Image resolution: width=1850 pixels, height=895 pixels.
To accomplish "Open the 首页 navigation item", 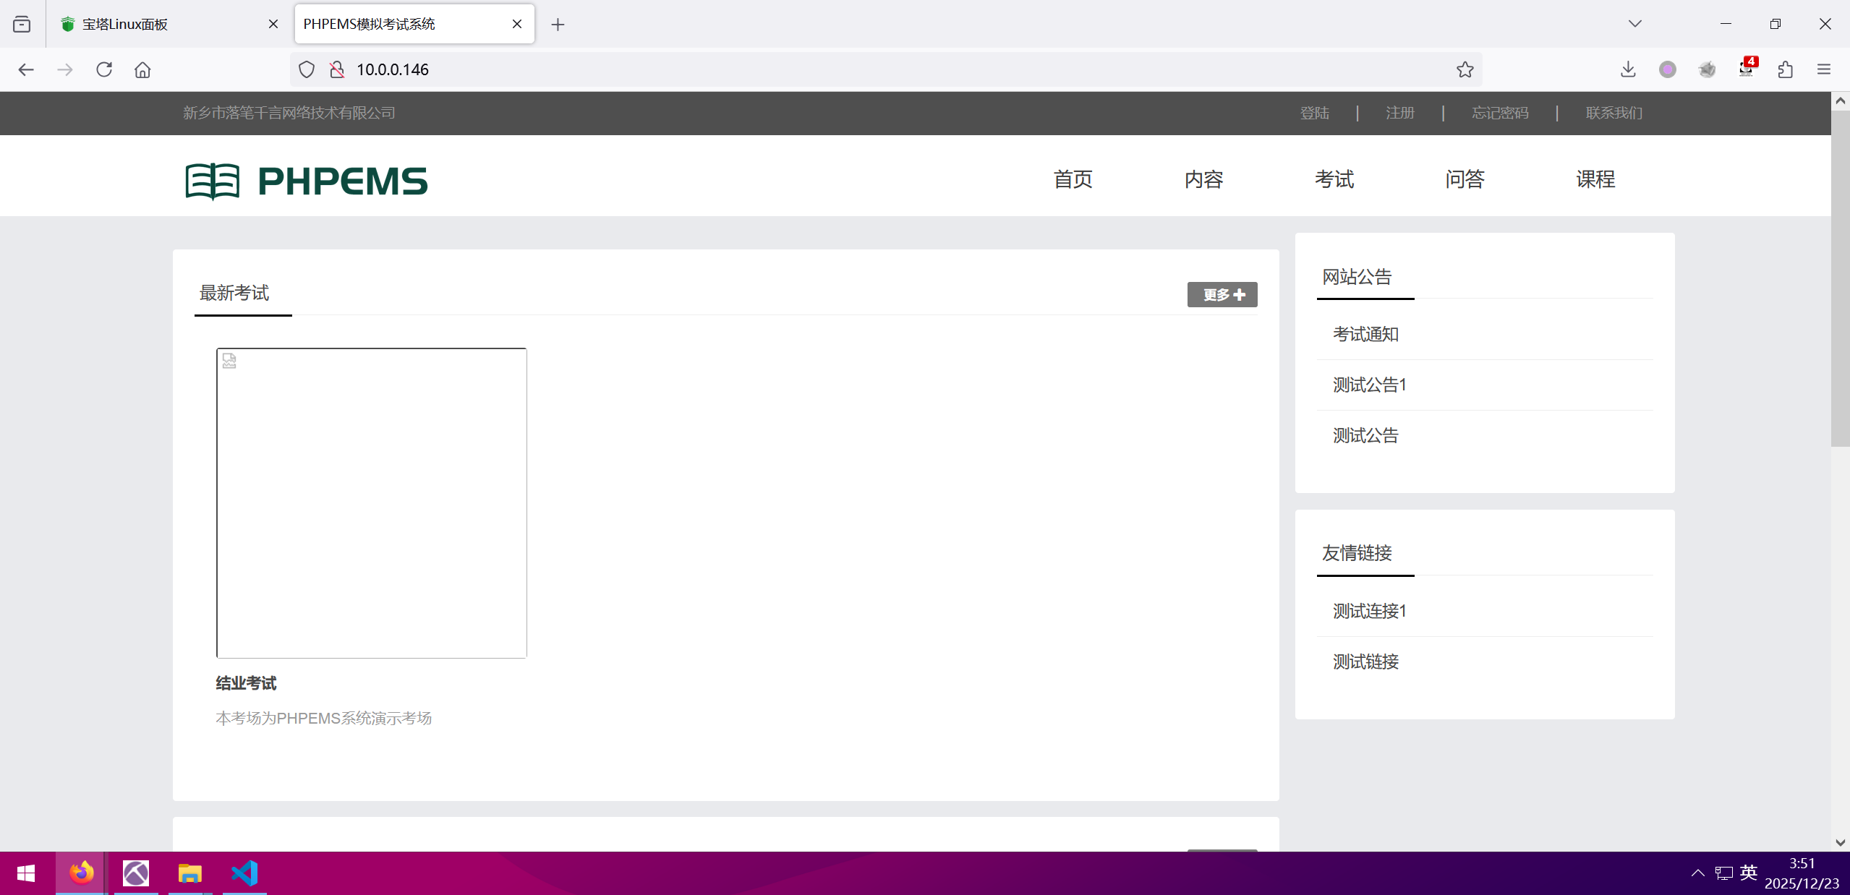I will (1073, 179).
